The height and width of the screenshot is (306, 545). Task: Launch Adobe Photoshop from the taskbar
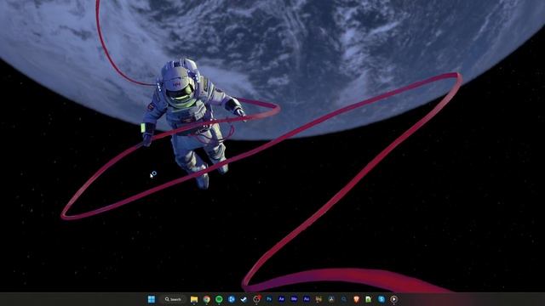click(269, 299)
